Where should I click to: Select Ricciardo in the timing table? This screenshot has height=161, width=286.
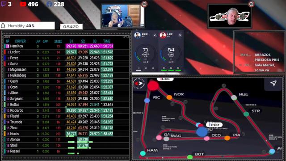pos(17,110)
